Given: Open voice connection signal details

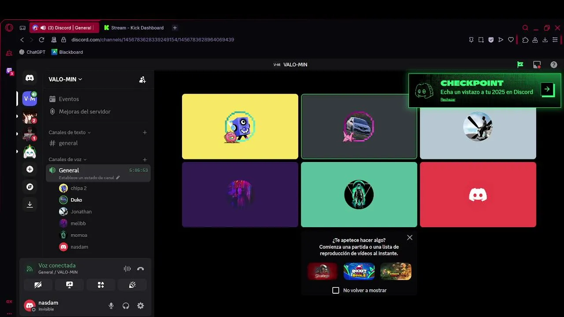Looking at the screenshot, I should point(30,269).
